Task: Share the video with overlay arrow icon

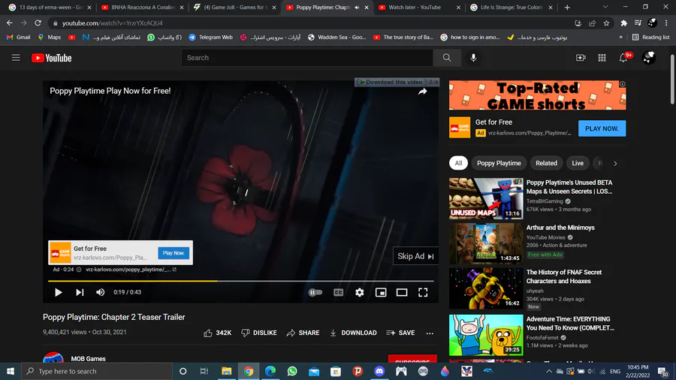Action: [x=422, y=92]
